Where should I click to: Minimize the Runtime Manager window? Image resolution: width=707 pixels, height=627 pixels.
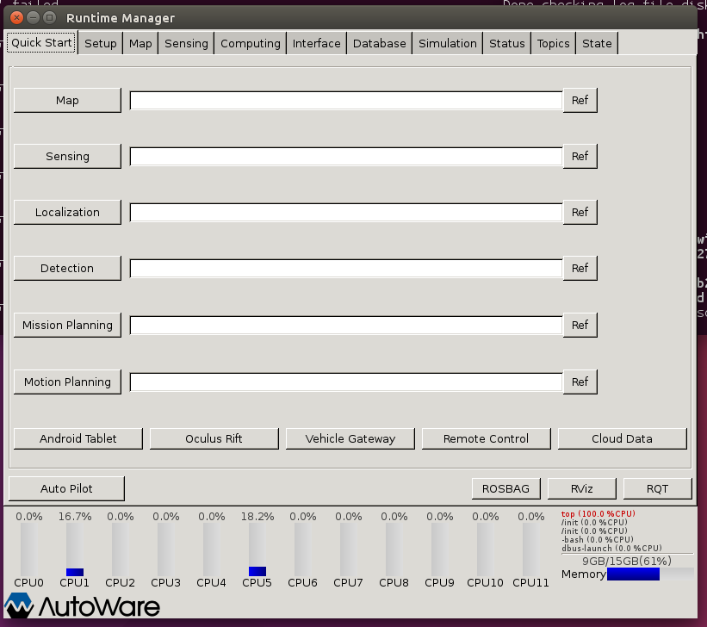click(x=33, y=17)
